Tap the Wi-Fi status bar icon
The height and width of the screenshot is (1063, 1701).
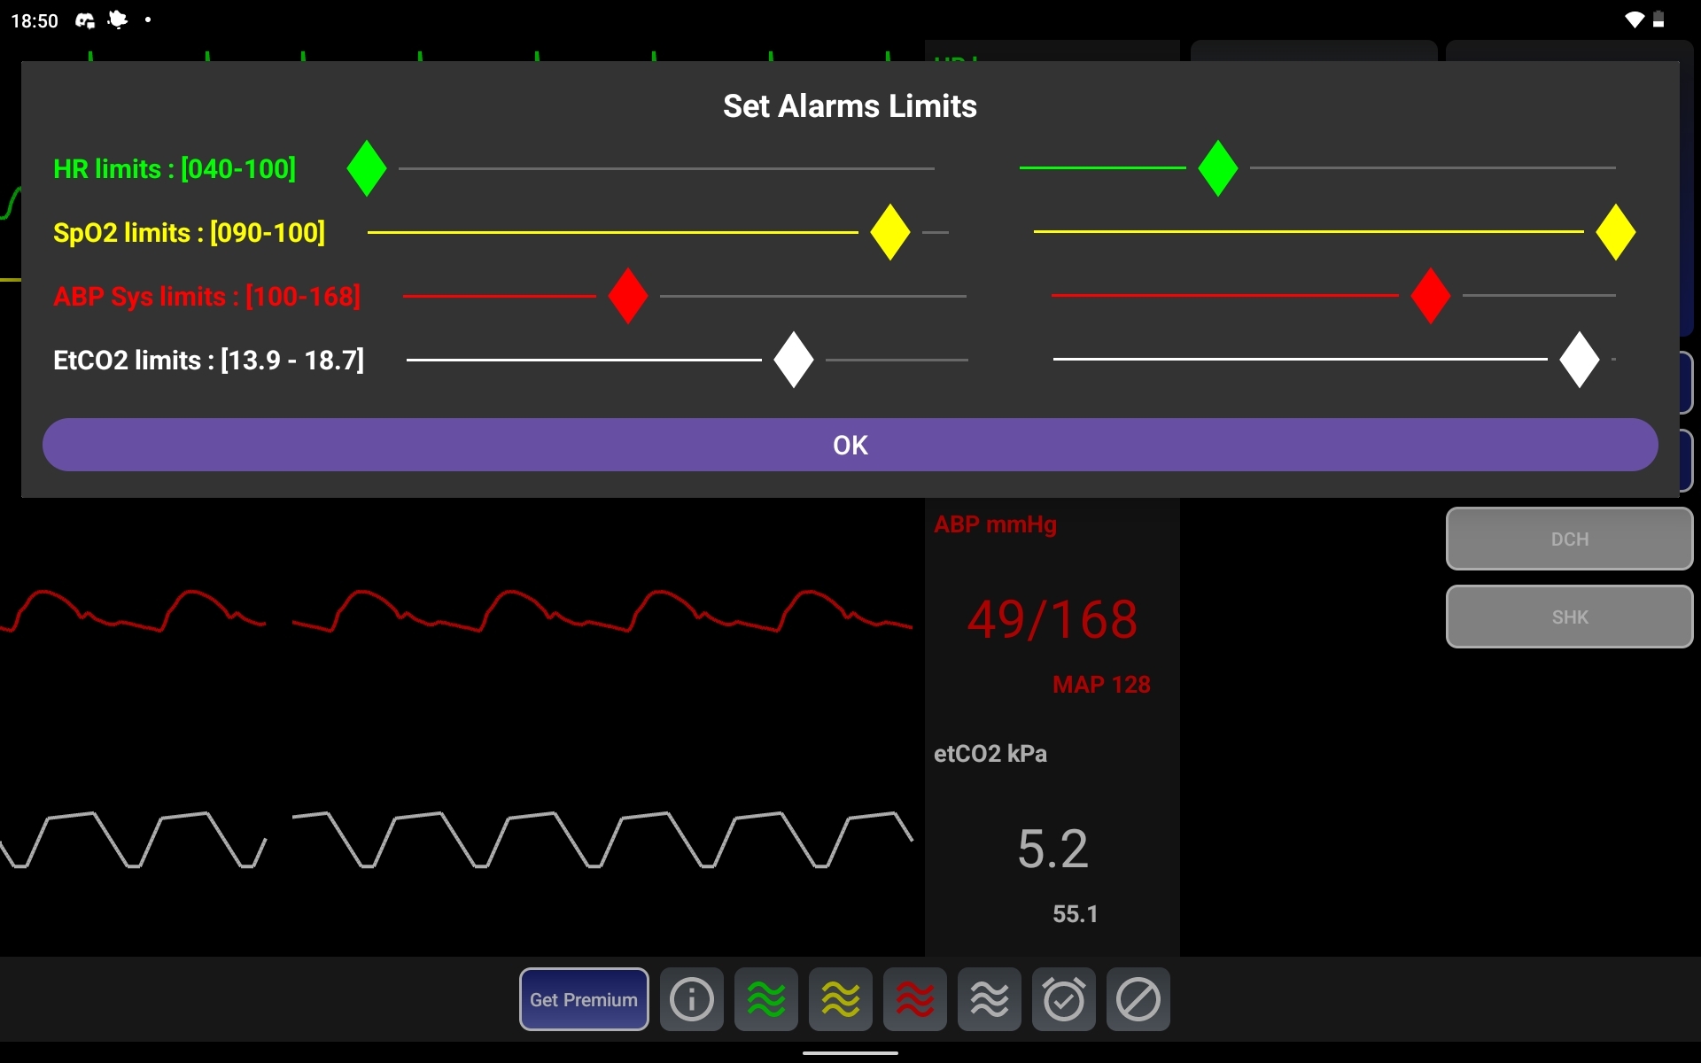point(1634,19)
